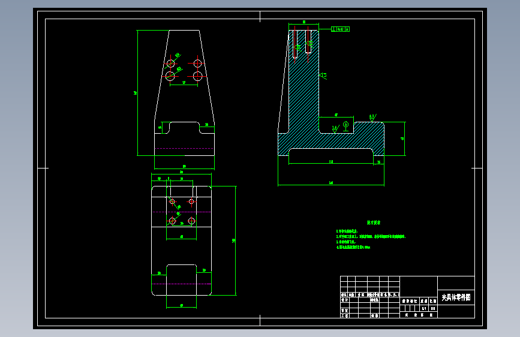520x337 pixels.
Task: Select the surface roughness symbol atop the right base step
Action: pos(372,118)
